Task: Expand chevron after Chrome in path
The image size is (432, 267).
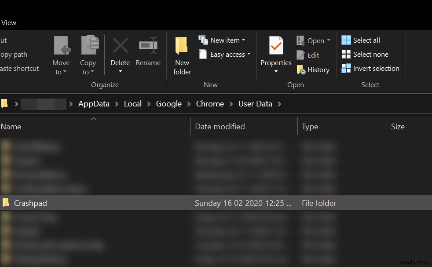Action: (231, 104)
